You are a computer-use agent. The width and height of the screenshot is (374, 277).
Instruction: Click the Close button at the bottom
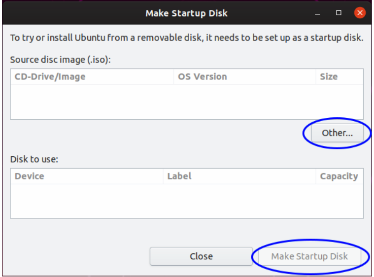201,256
